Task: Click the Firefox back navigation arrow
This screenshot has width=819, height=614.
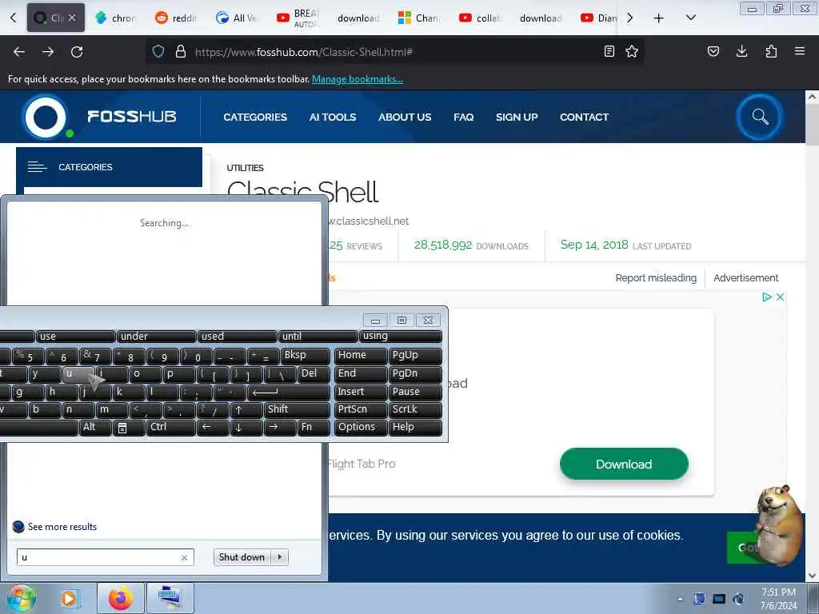Action: (19, 52)
